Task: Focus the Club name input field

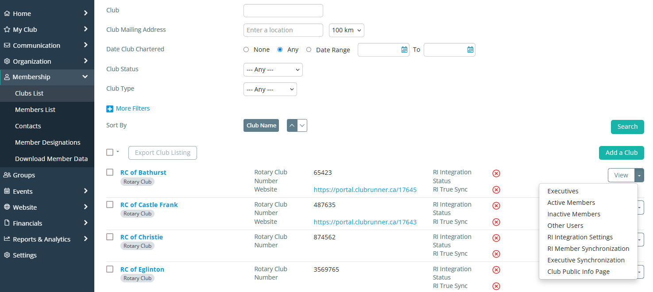Action: click(x=283, y=11)
